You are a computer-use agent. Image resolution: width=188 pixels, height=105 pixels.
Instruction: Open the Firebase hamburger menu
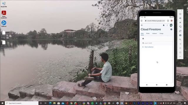coord(142,25)
